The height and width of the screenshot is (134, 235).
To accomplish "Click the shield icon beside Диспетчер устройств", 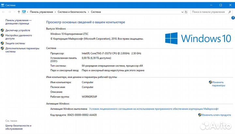I will (2, 30).
